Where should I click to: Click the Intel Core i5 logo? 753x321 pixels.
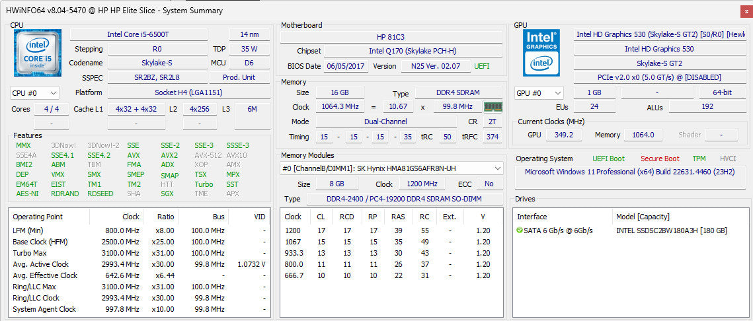[x=38, y=53]
